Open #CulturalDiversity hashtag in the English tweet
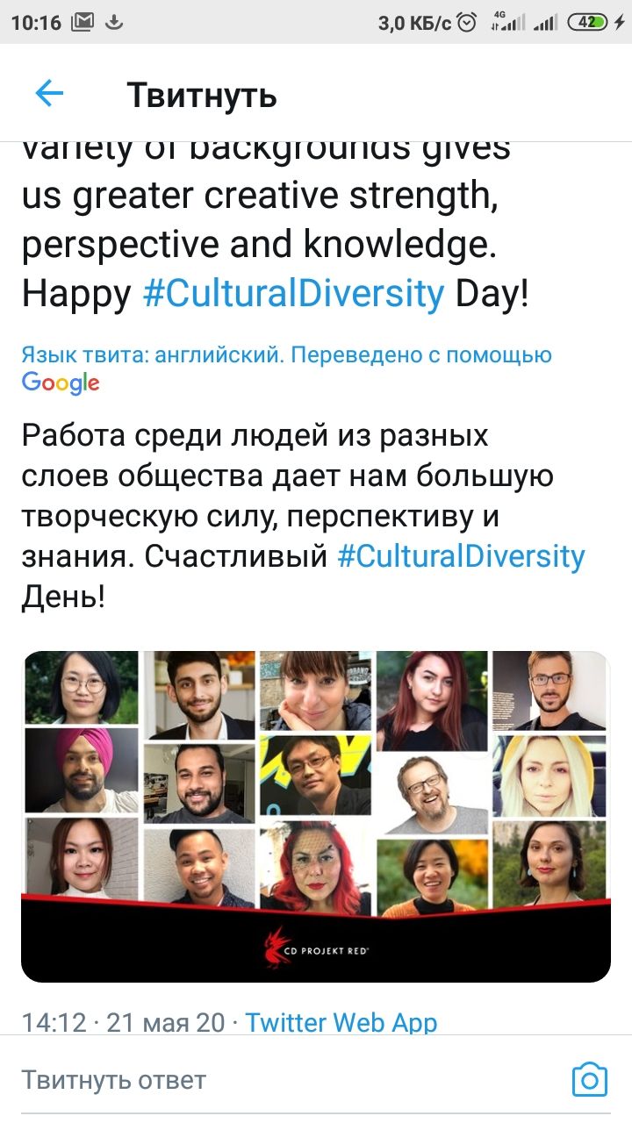The height and width of the screenshot is (1123, 632). 293,294
